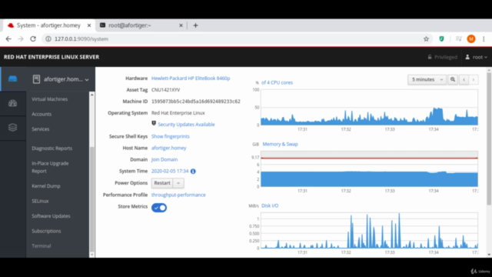Close the root@afortiger tab
The height and width of the screenshot is (277, 492).
[x=181, y=25]
